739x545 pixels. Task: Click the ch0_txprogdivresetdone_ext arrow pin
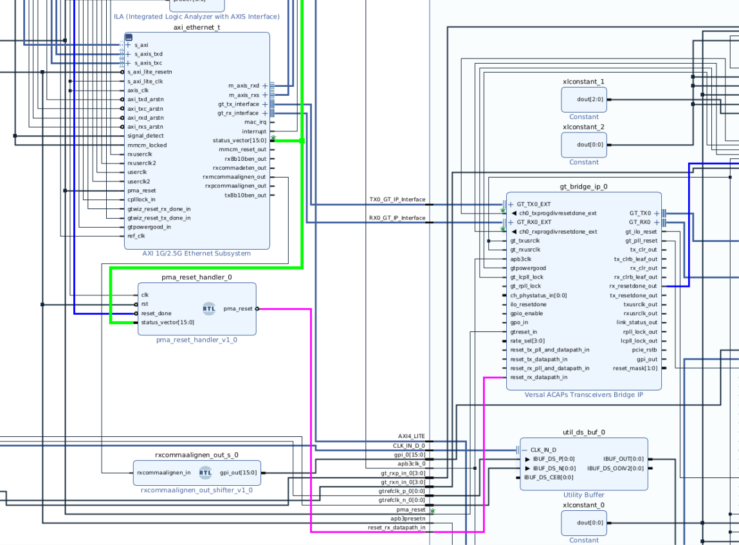click(x=514, y=213)
